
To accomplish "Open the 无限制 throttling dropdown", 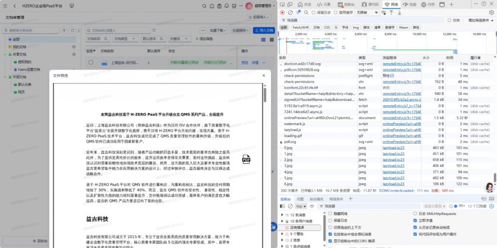I will (x=366, y=12).
